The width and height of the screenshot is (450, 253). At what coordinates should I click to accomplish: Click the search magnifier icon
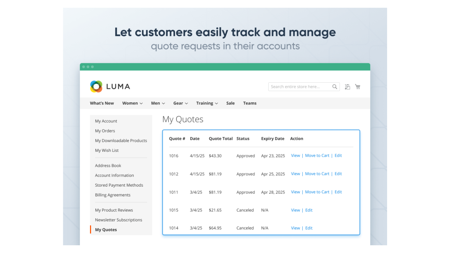click(334, 86)
